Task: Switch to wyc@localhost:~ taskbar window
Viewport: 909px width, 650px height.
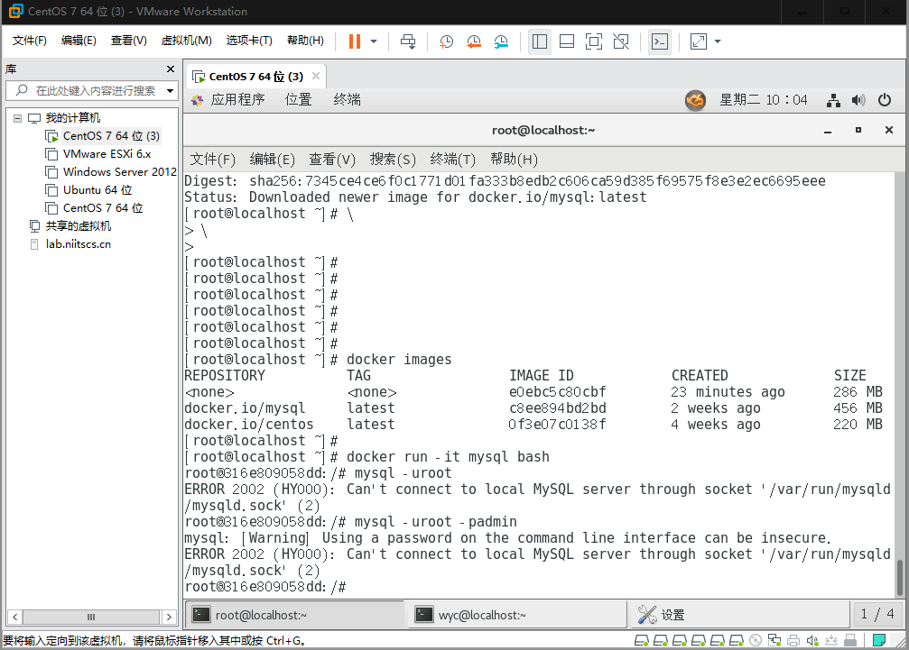Action: tap(518, 615)
